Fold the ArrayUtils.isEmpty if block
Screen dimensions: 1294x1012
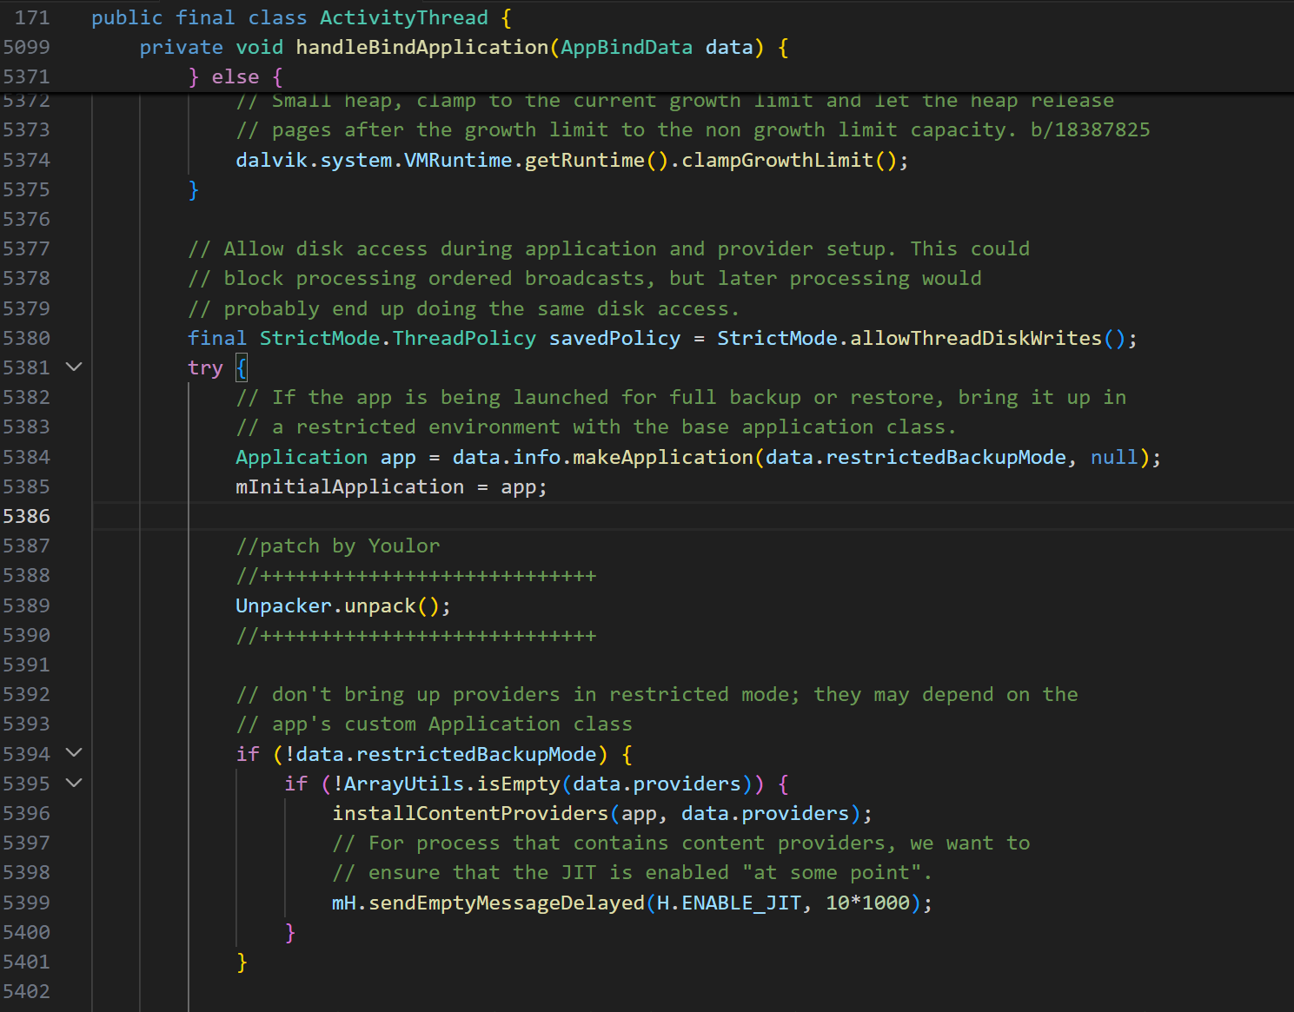[x=74, y=784]
